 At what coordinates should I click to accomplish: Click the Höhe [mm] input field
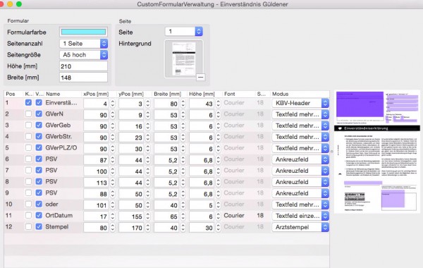(83, 66)
